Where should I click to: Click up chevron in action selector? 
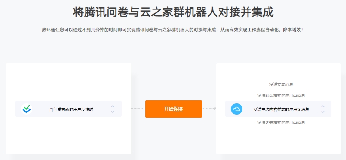tap(323, 106)
